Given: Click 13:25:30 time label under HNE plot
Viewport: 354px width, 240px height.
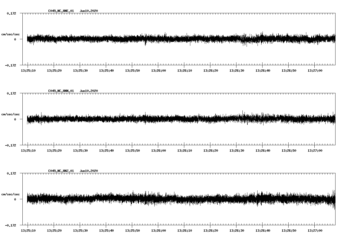Looking at the screenshot, I should point(80,71).
